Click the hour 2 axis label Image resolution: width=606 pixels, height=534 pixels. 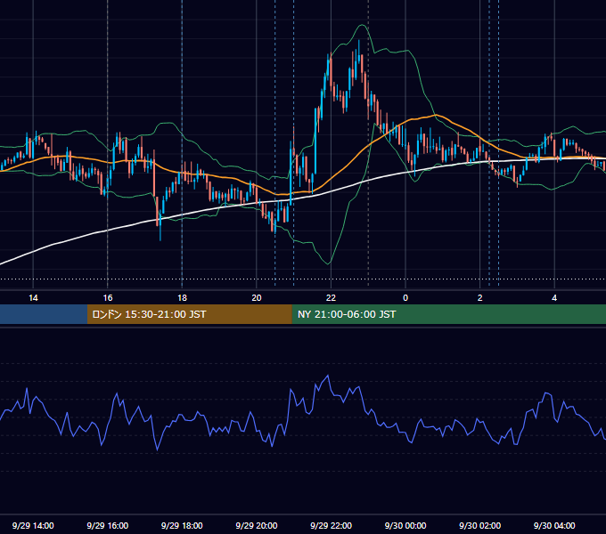pyautogui.click(x=480, y=298)
